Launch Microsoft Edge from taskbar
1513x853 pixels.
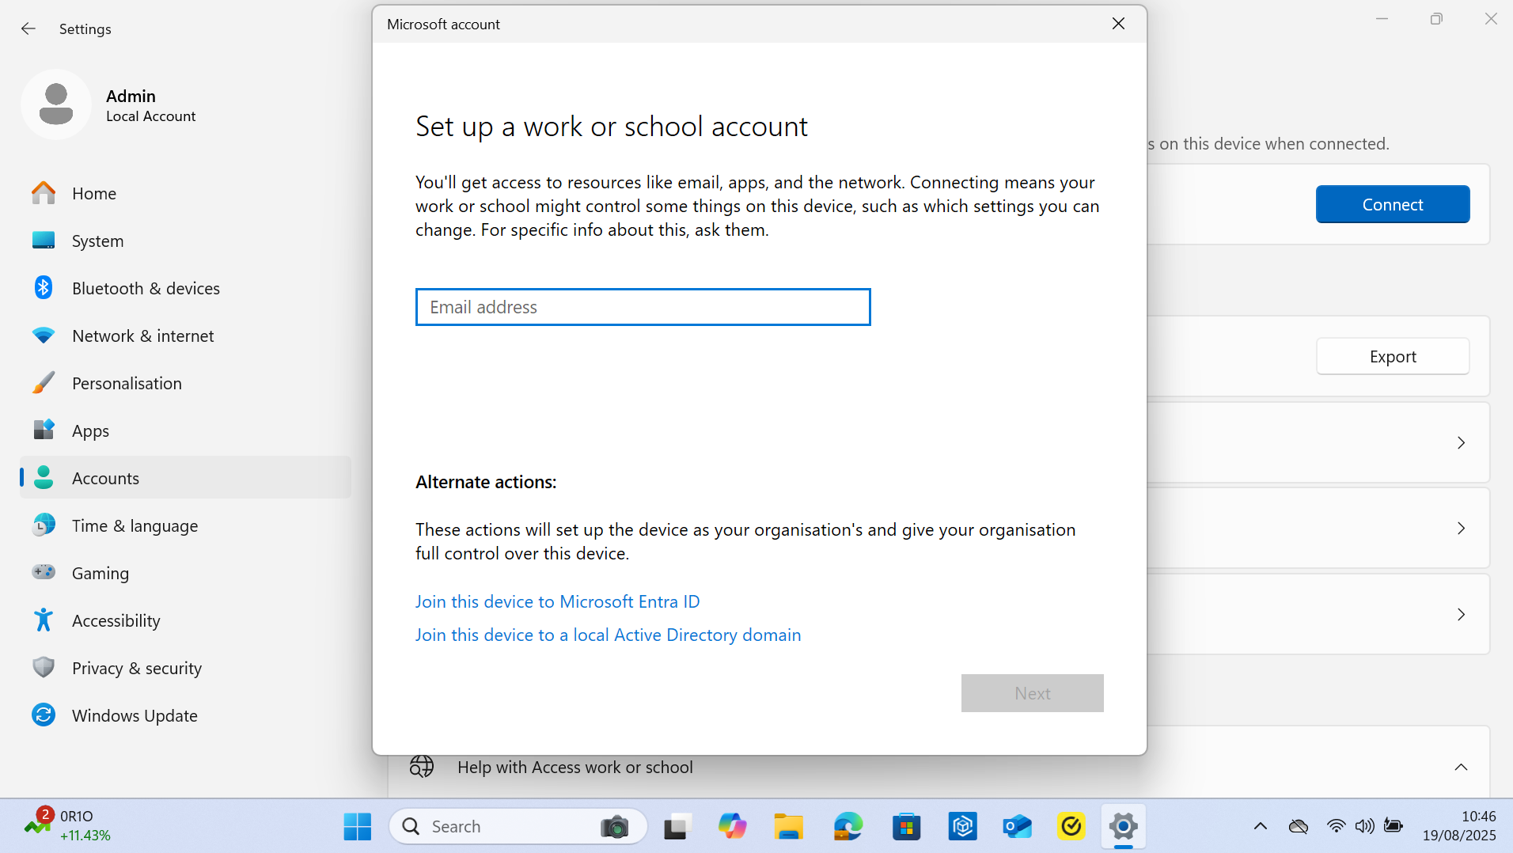(848, 827)
